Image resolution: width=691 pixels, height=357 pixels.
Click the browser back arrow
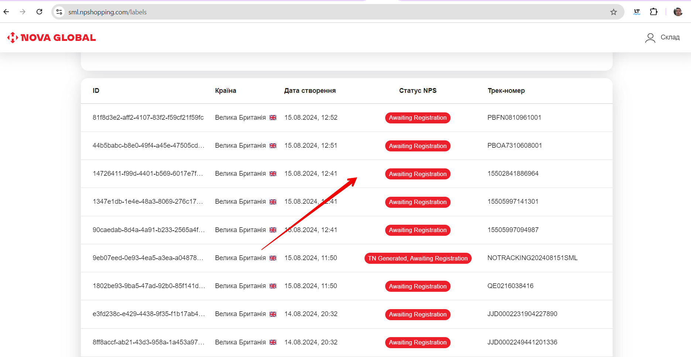[6, 12]
